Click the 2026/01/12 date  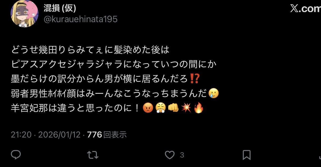point(59,135)
